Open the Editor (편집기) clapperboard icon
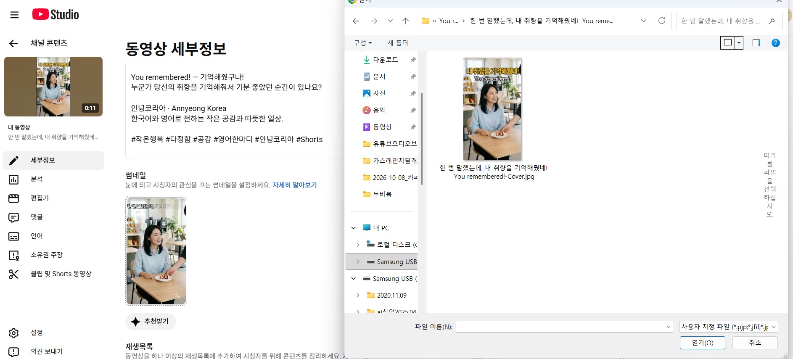 pyautogui.click(x=13, y=198)
